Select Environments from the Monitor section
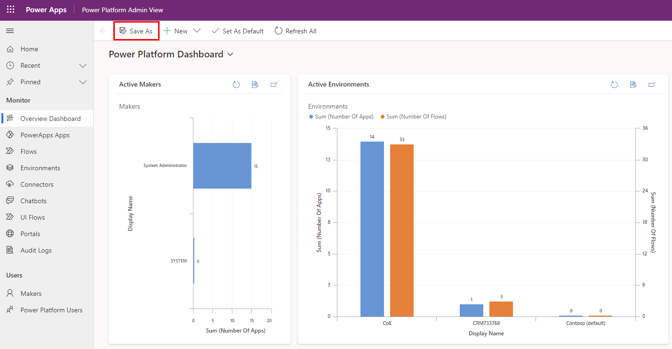 [40, 167]
